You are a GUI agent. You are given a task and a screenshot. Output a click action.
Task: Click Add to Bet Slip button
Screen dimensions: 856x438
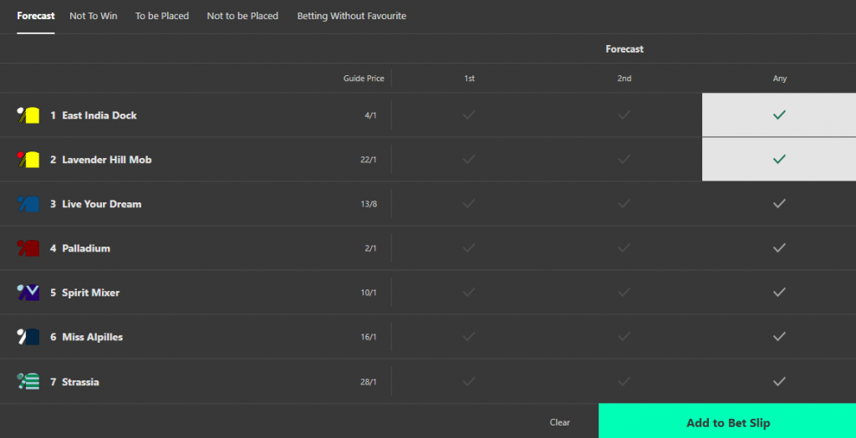[727, 422]
